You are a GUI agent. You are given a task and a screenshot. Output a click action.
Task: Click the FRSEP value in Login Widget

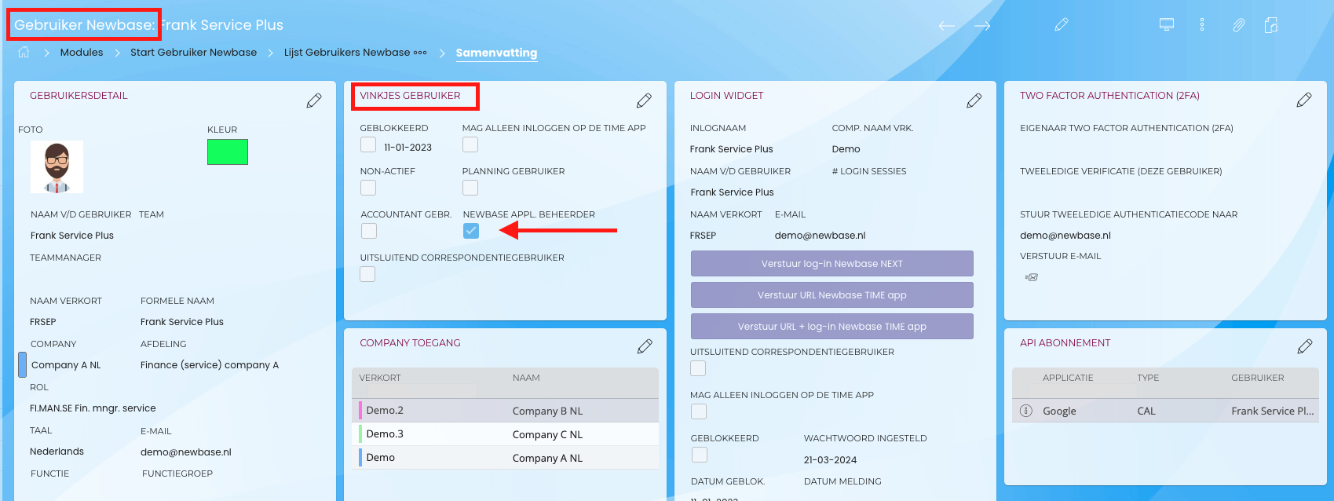(703, 236)
